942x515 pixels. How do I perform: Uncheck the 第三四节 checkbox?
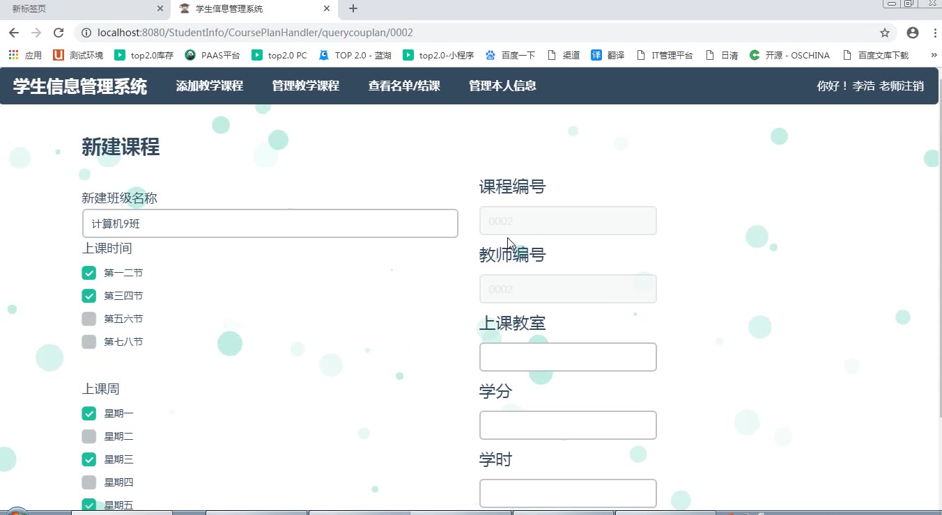coord(88,296)
